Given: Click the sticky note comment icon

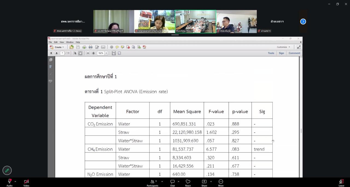Looking at the screenshot, I should [117, 47].
